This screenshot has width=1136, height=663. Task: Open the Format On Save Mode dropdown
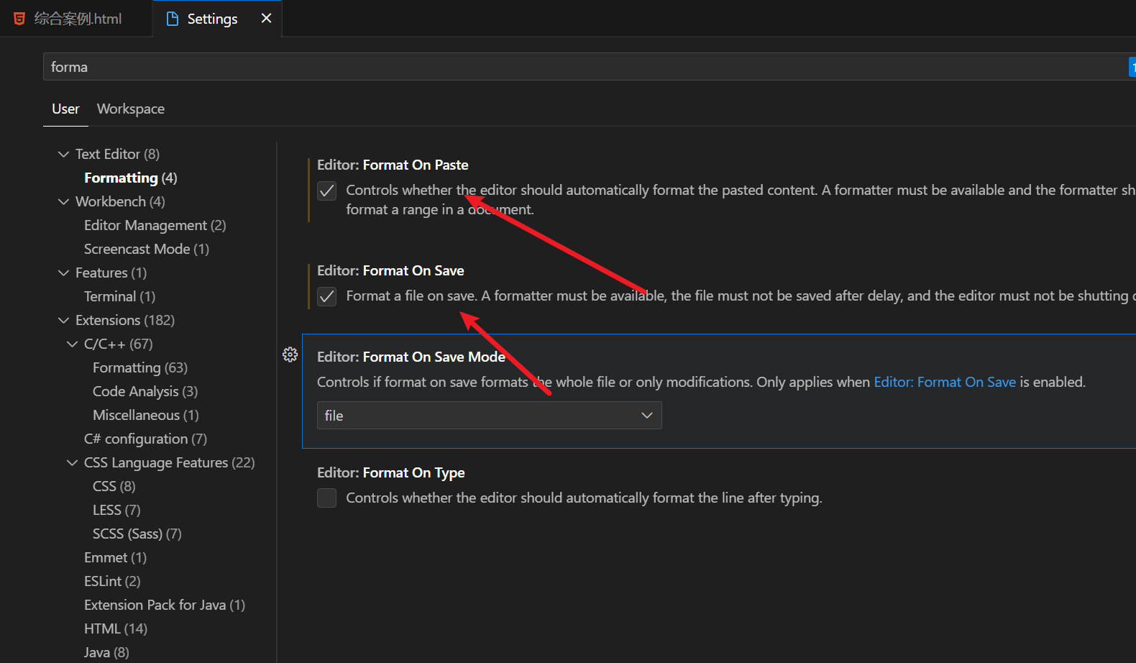[489, 416]
